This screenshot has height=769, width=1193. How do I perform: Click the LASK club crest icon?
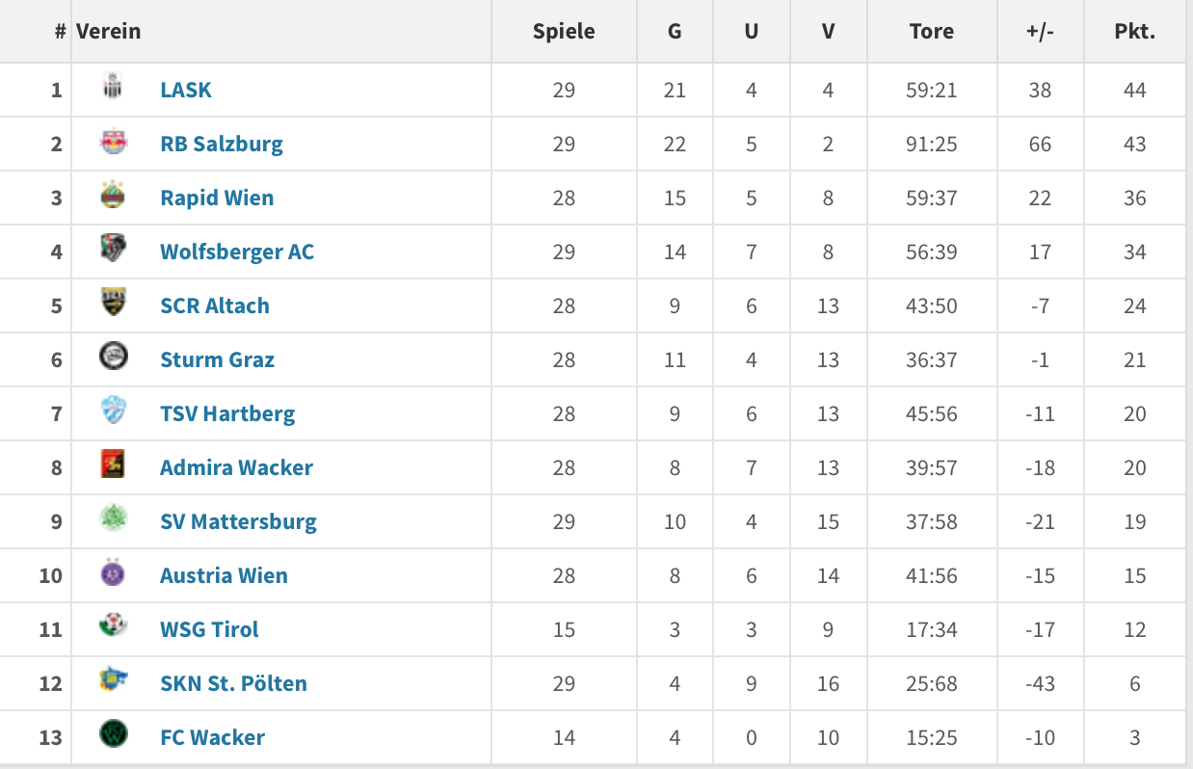tap(113, 88)
